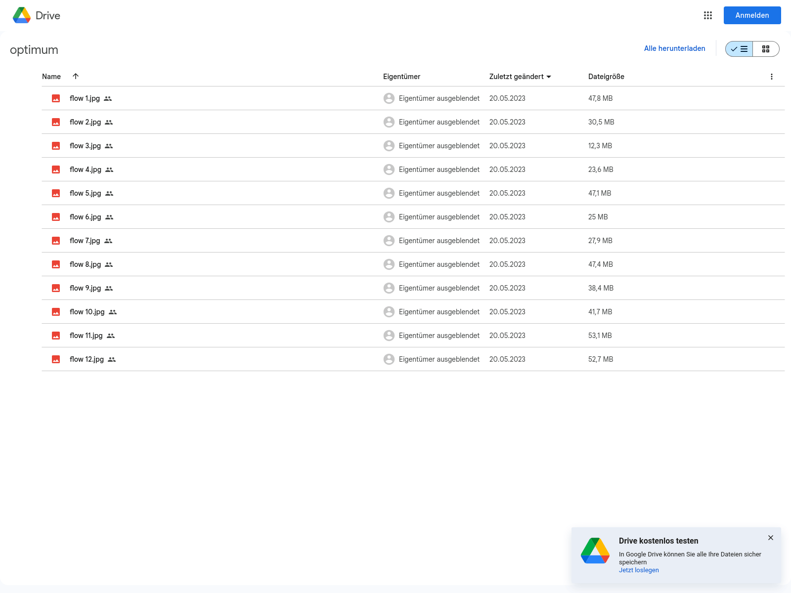This screenshot has height=593, width=791.
Task: Click the 30,5 MB file size
Action: click(601, 122)
